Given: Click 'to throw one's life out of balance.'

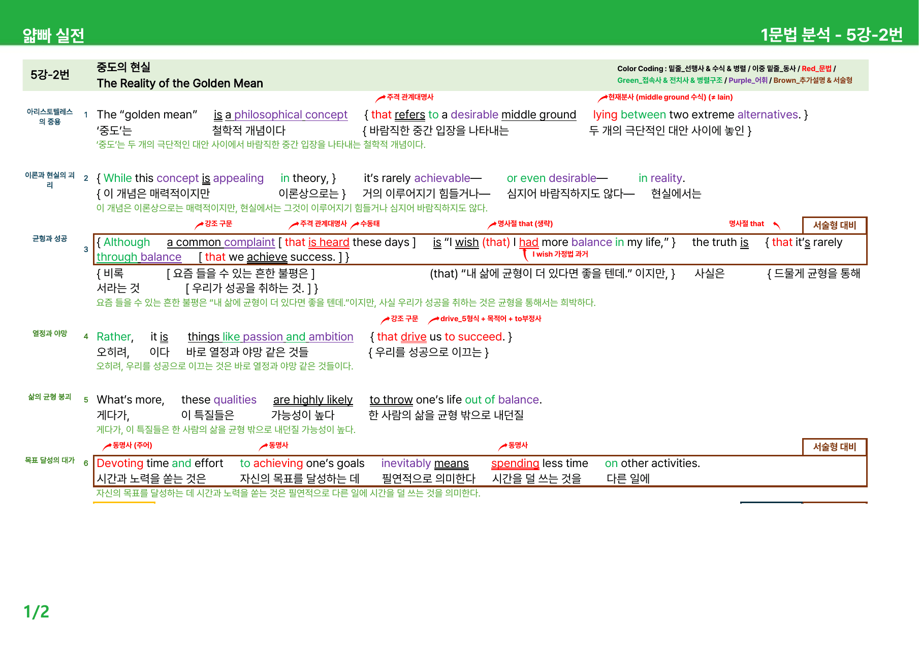Looking at the screenshot, I should click(456, 400).
